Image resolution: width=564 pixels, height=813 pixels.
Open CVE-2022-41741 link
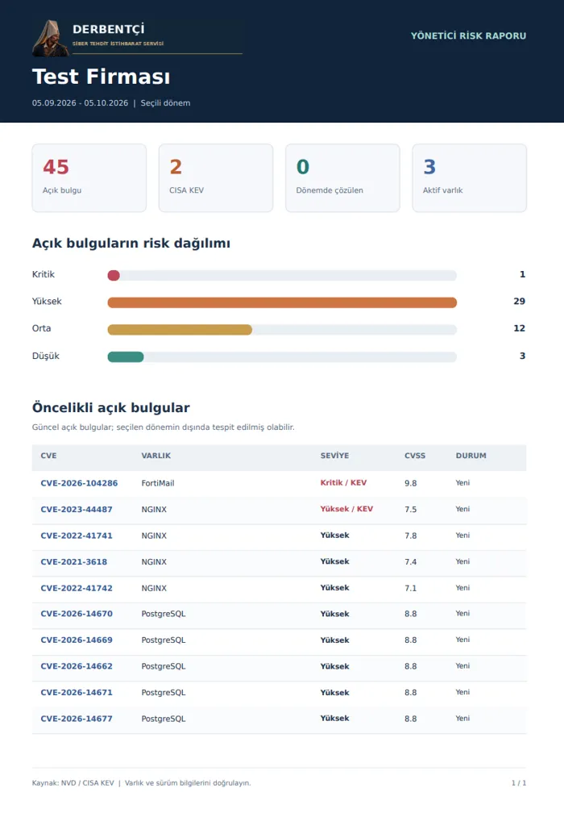coord(77,536)
